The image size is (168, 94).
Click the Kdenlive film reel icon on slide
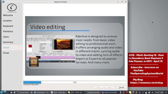[x=34, y=62]
